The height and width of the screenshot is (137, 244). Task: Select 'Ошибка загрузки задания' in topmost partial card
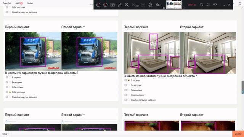point(10,12)
